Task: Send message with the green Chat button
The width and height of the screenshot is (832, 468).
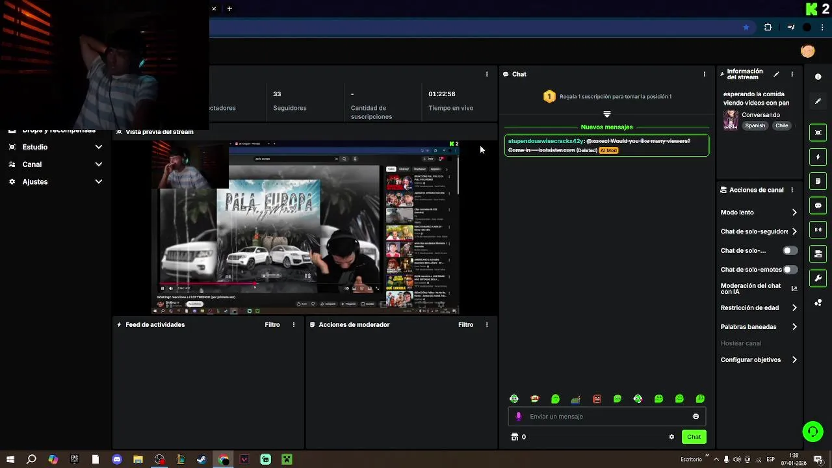Action: [694, 437]
